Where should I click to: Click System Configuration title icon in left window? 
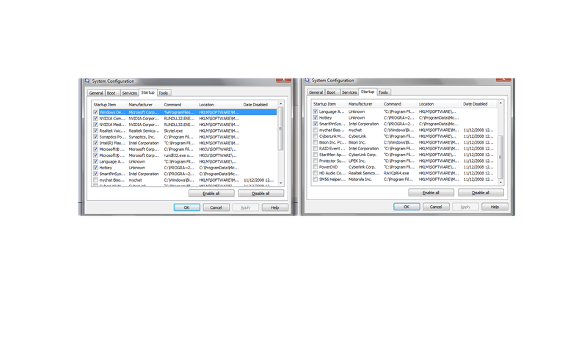(x=87, y=81)
